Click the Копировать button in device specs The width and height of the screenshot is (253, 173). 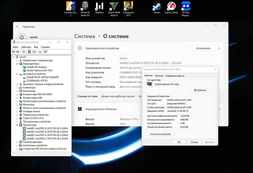203,48
